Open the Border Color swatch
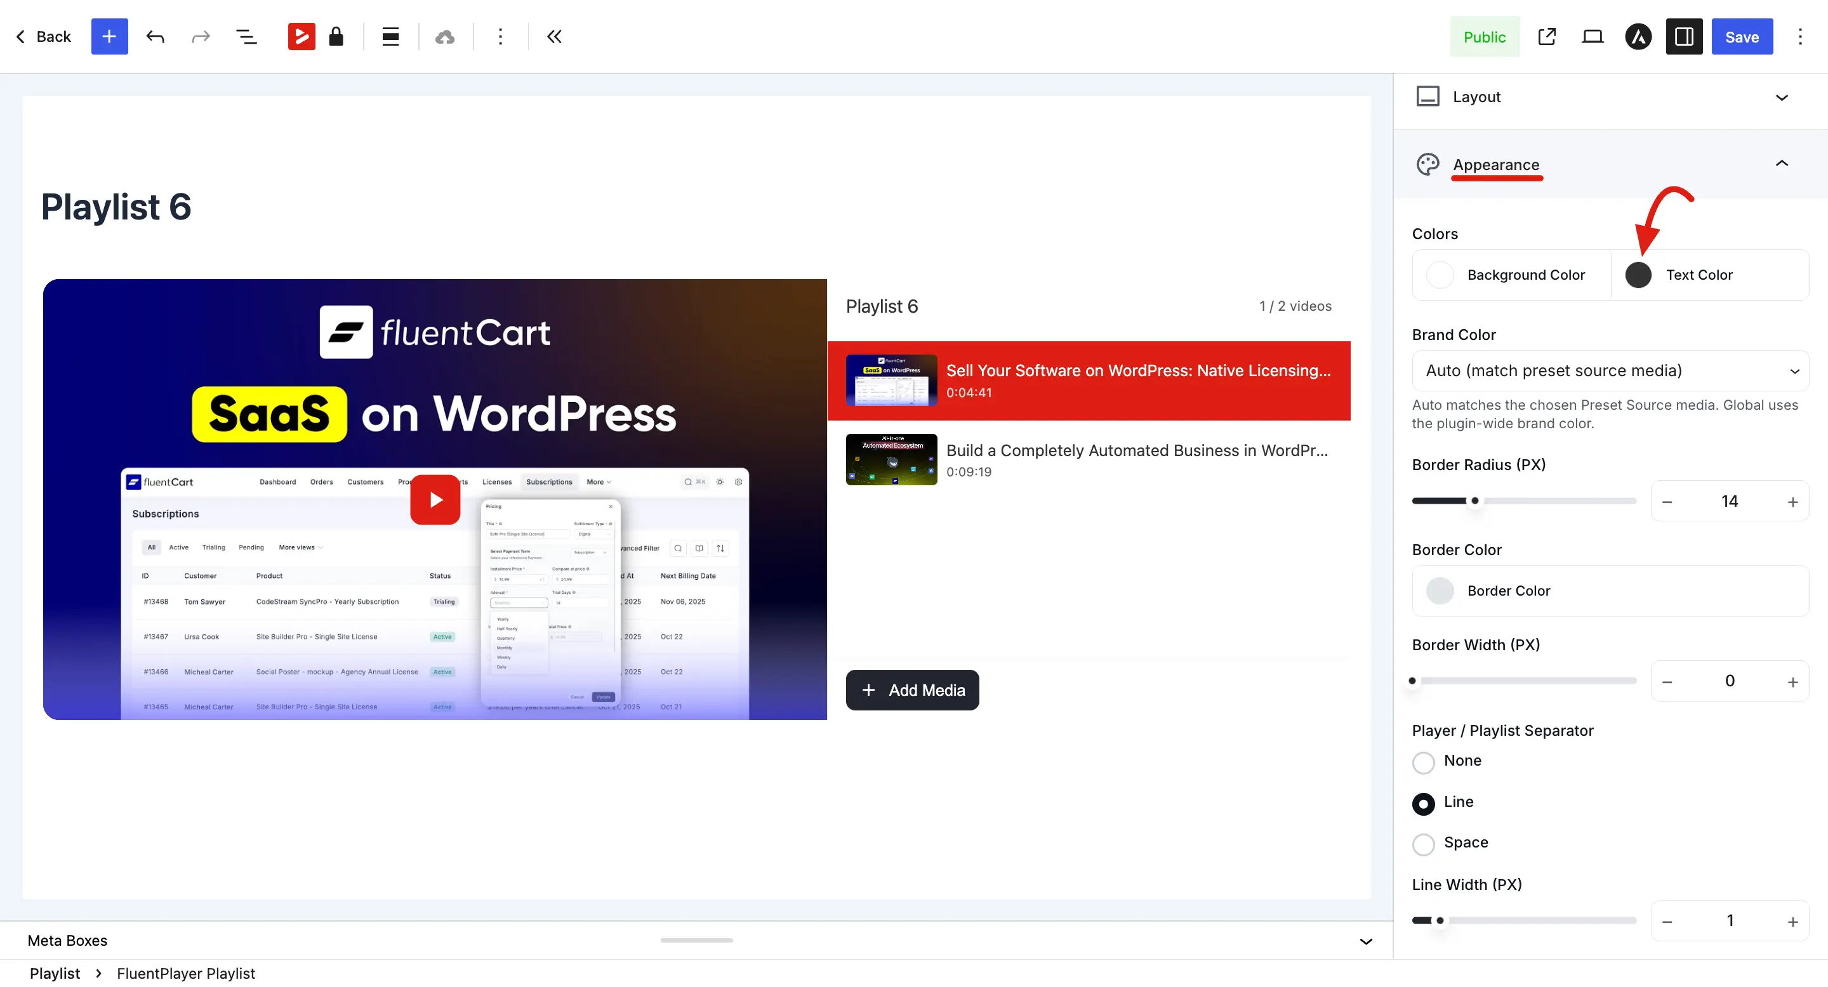The width and height of the screenshot is (1828, 987). pyautogui.click(x=1440, y=591)
